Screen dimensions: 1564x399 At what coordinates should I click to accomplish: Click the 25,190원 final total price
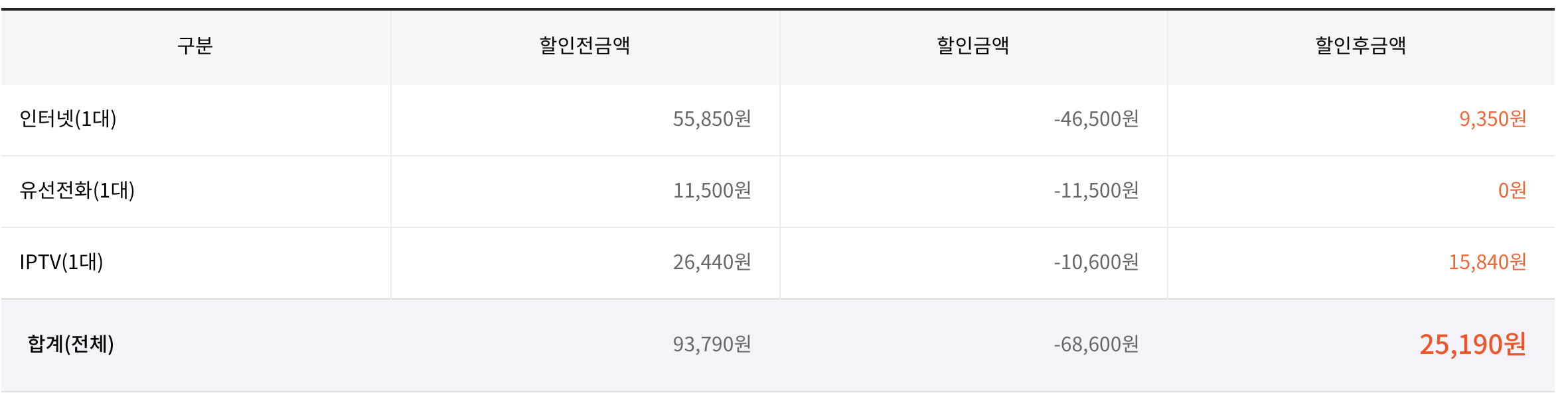click(1472, 344)
